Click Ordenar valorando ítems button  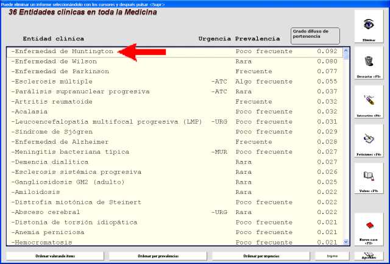[55, 256]
